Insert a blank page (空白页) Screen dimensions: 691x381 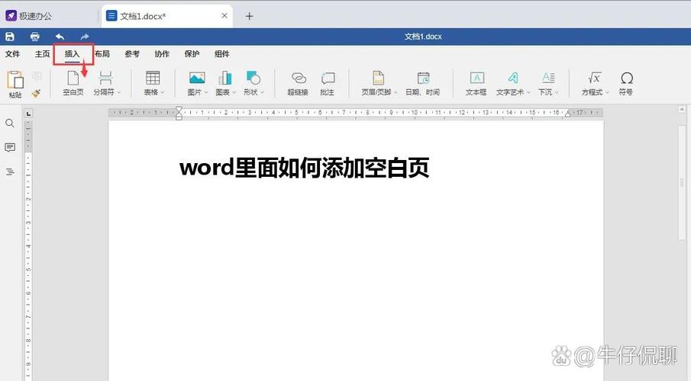[x=73, y=84]
